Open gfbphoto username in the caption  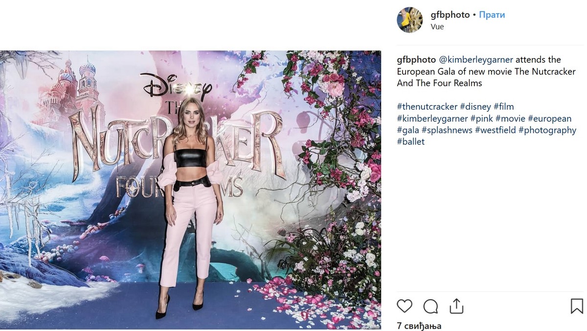(x=416, y=60)
